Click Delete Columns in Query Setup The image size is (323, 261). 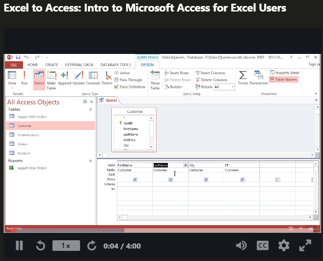(x=211, y=80)
